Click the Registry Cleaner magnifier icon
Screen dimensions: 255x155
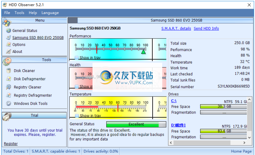(x=9, y=87)
